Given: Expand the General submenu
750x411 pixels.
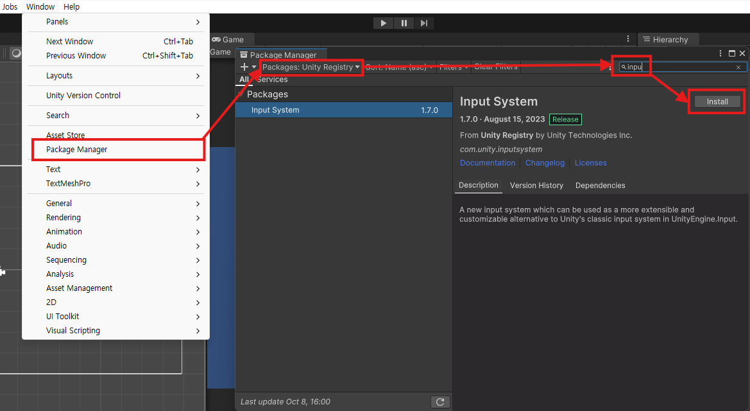Looking at the screenshot, I should point(115,204).
